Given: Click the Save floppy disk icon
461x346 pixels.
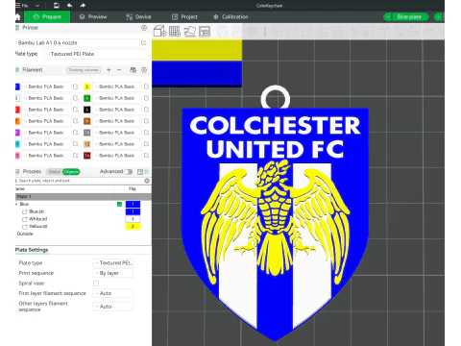Looking at the screenshot, I should coord(57,6).
